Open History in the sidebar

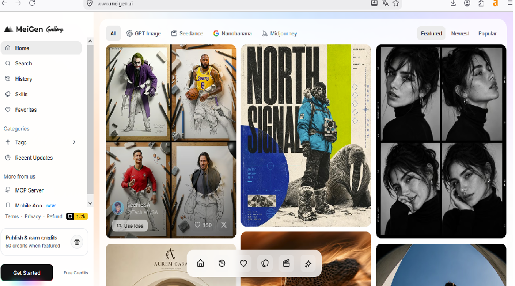pyautogui.click(x=41, y=79)
